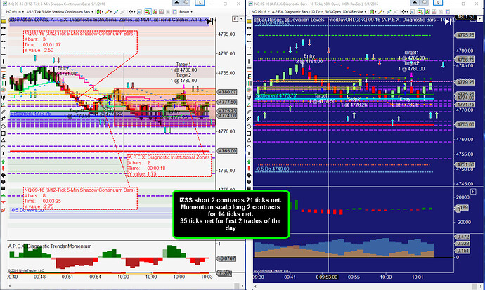Select the green arrow up marker in the left chart's sidebar
The image size is (485, 290).
coord(4,162)
